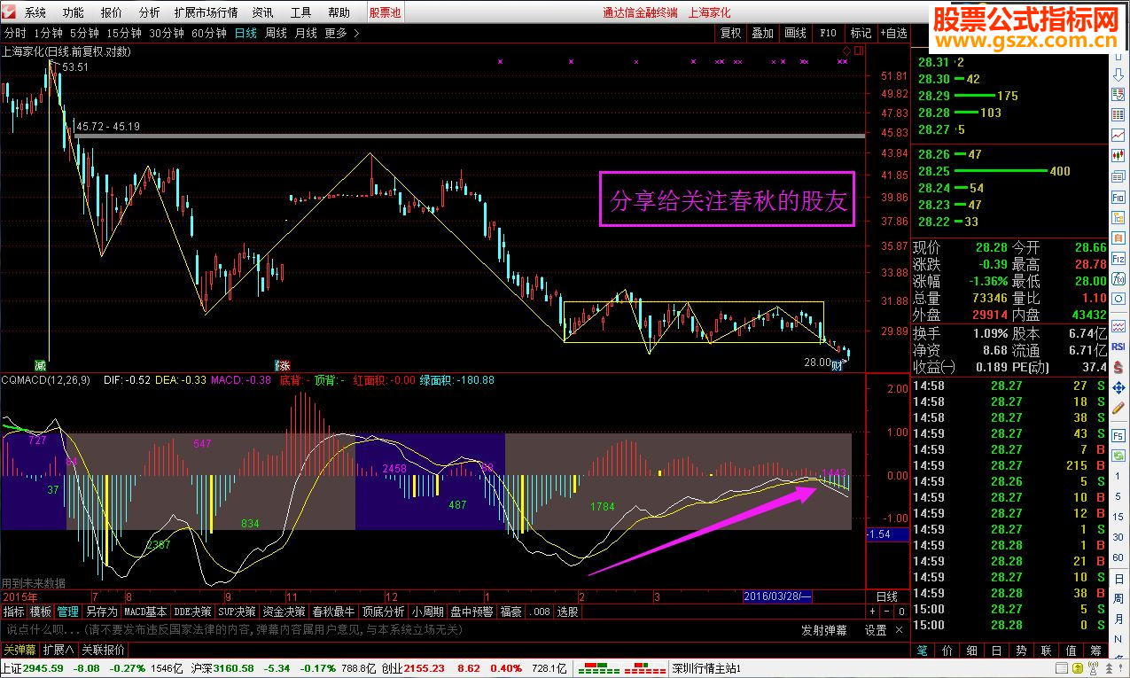This screenshot has width=1130, height=678.
Task: Click the 发射弹幕 send button
Action: pos(824,630)
